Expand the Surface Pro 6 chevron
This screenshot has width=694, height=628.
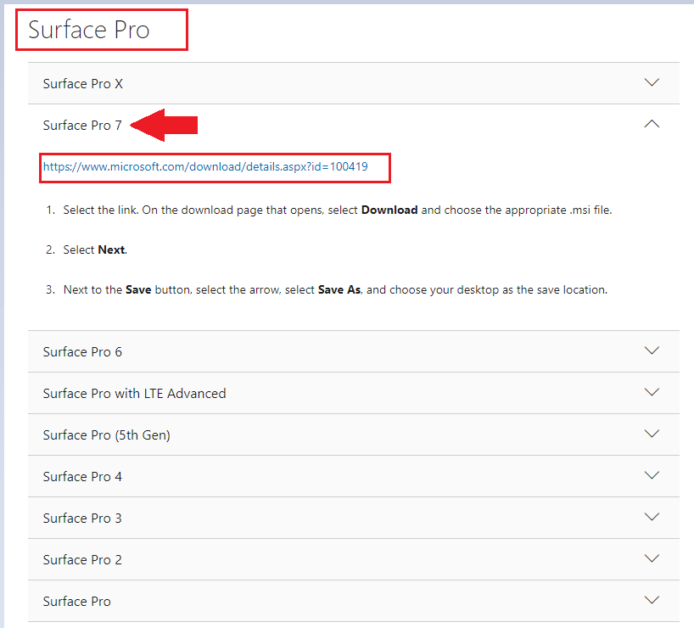click(x=652, y=350)
